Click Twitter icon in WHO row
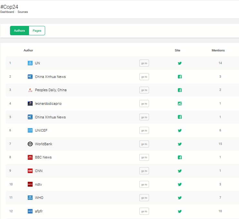This screenshot has width=239, height=219. (x=180, y=198)
